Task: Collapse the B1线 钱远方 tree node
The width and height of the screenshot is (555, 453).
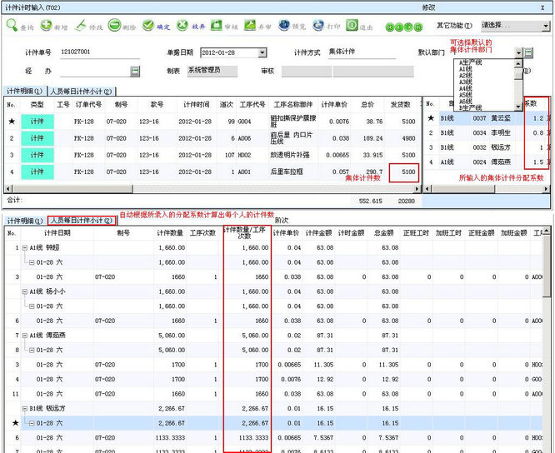Action: tap(25, 408)
